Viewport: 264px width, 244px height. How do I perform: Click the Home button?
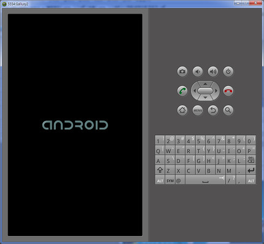[182, 110]
